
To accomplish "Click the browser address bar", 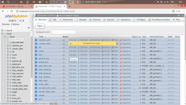I will (92, 11).
